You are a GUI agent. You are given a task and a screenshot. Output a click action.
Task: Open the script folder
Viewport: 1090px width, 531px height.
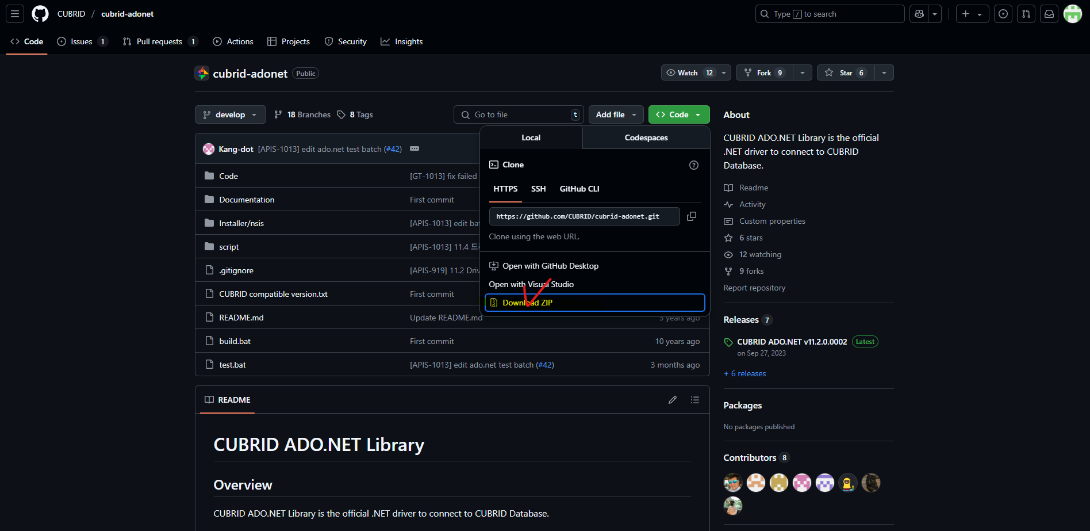(229, 247)
